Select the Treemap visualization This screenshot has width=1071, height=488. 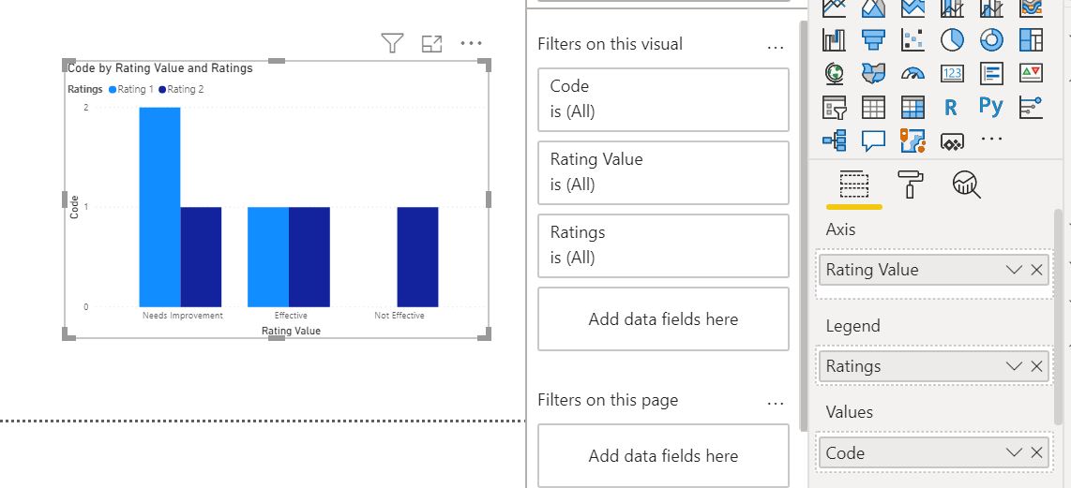point(1031,39)
